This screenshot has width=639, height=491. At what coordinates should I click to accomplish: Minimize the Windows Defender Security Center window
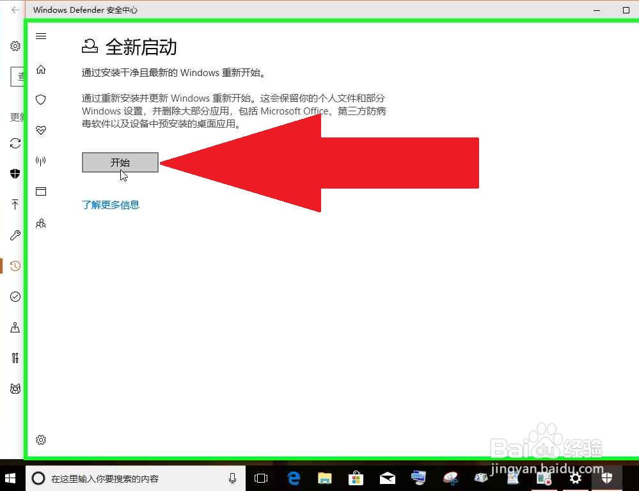point(597,10)
